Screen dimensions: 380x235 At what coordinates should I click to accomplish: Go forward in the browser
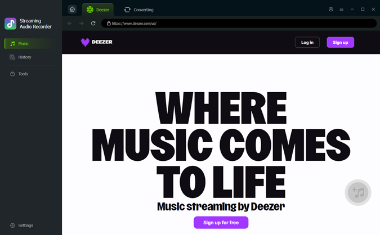point(82,23)
